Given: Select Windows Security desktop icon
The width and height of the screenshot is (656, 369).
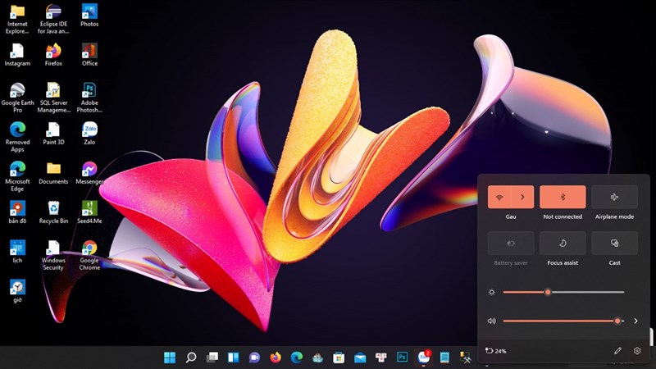Looking at the screenshot, I should 53,255.
